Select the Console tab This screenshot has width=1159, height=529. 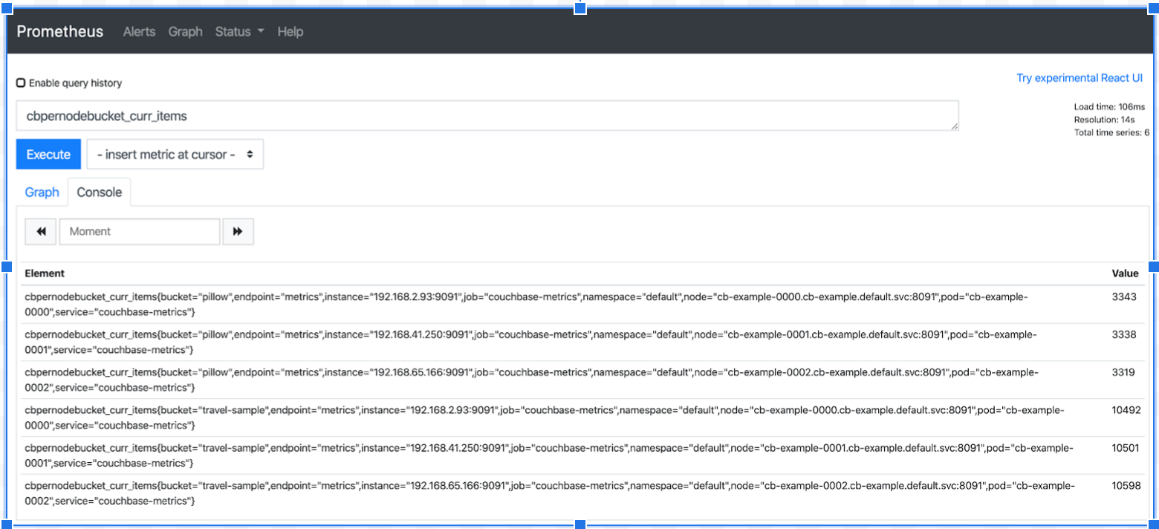tap(99, 192)
